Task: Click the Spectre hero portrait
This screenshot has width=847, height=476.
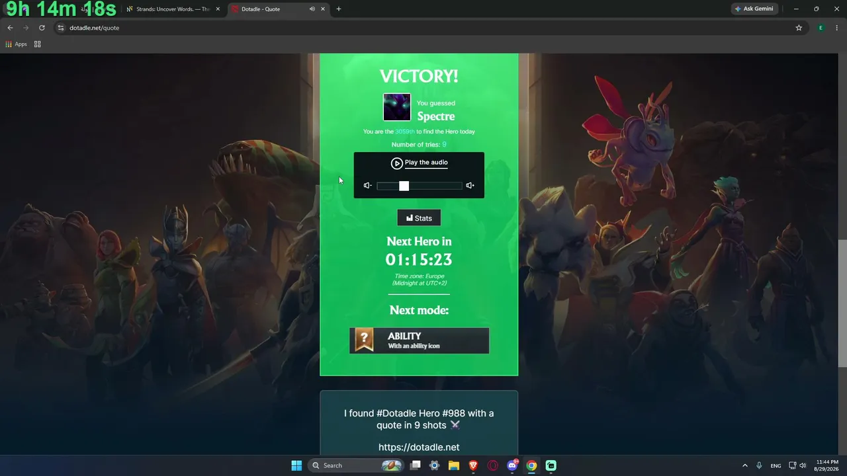Action: pyautogui.click(x=397, y=107)
